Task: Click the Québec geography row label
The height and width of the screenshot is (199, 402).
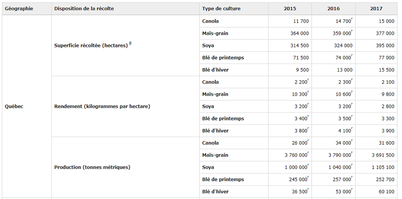Action: pos(14,106)
